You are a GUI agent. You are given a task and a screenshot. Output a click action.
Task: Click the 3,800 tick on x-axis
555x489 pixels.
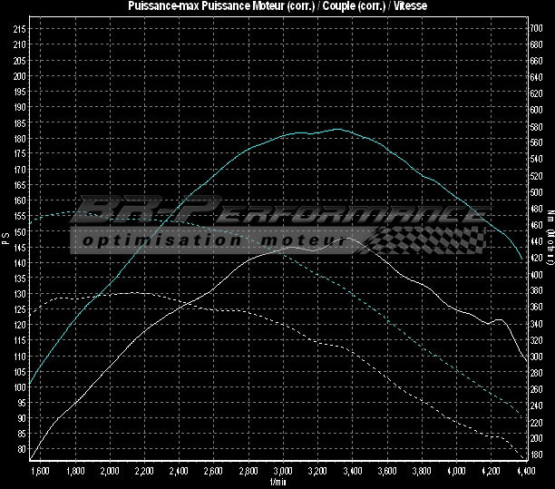422,472
